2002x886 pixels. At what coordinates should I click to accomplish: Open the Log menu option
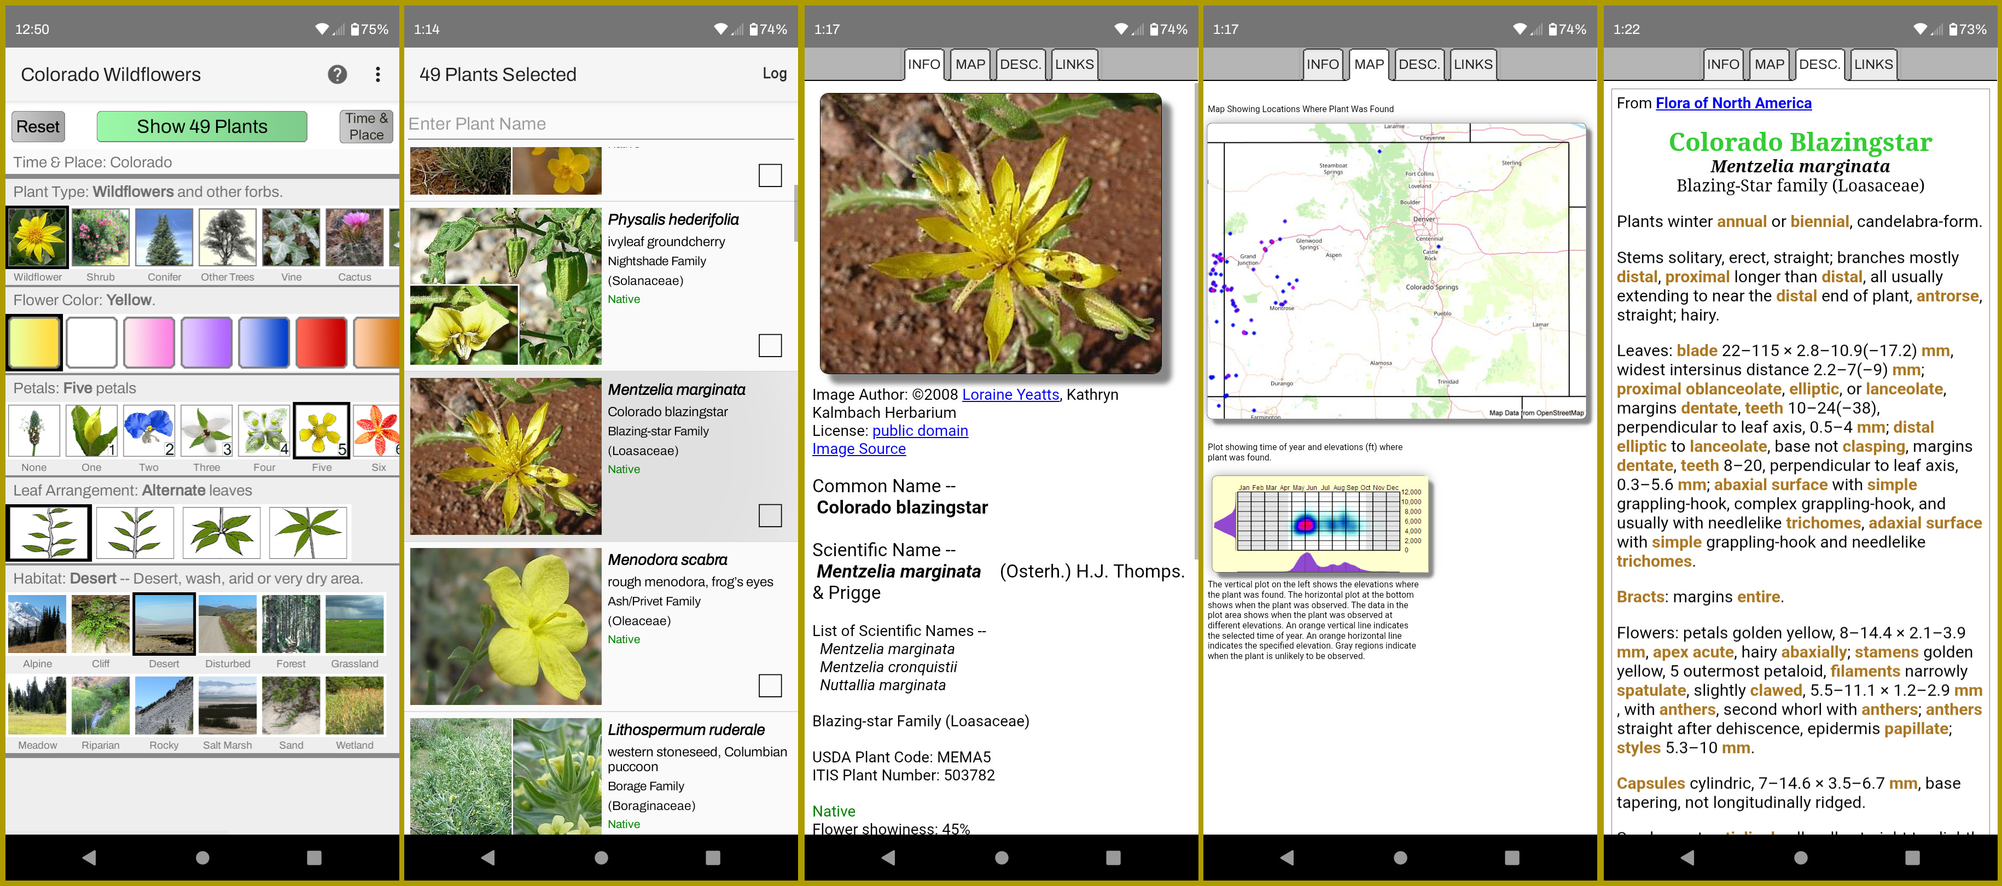point(774,74)
